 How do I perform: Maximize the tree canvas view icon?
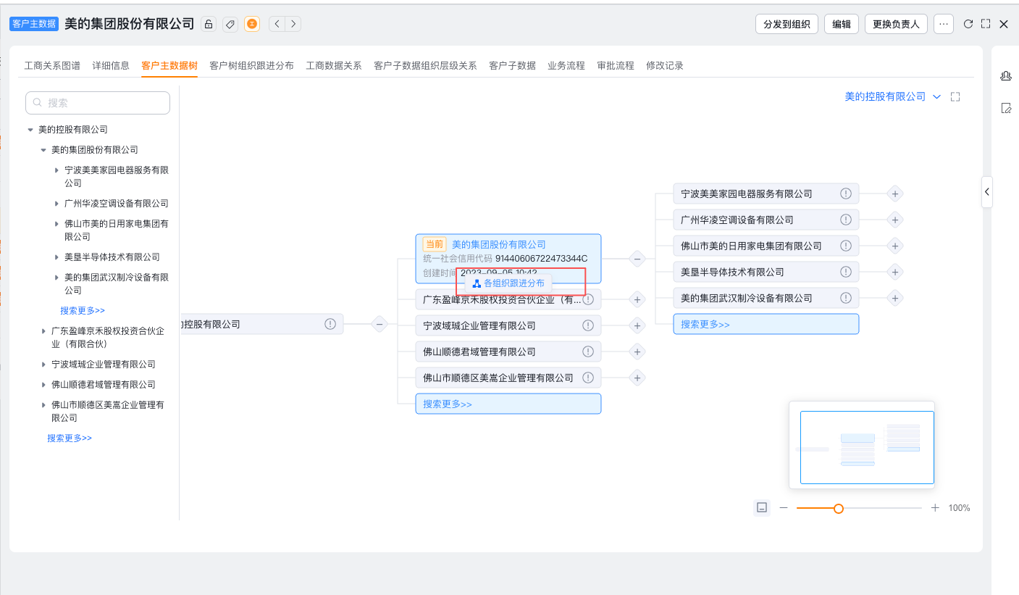(x=955, y=96)
